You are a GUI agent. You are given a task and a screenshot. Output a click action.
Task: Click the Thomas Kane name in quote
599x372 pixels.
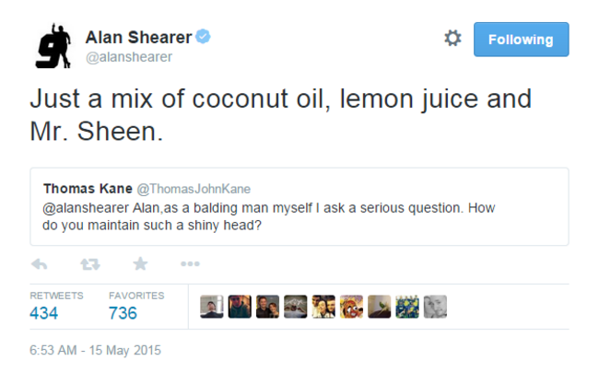[x=80, y=189]
